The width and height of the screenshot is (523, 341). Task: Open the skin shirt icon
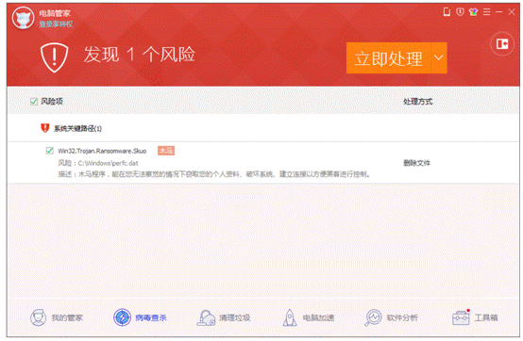[473, 12]
